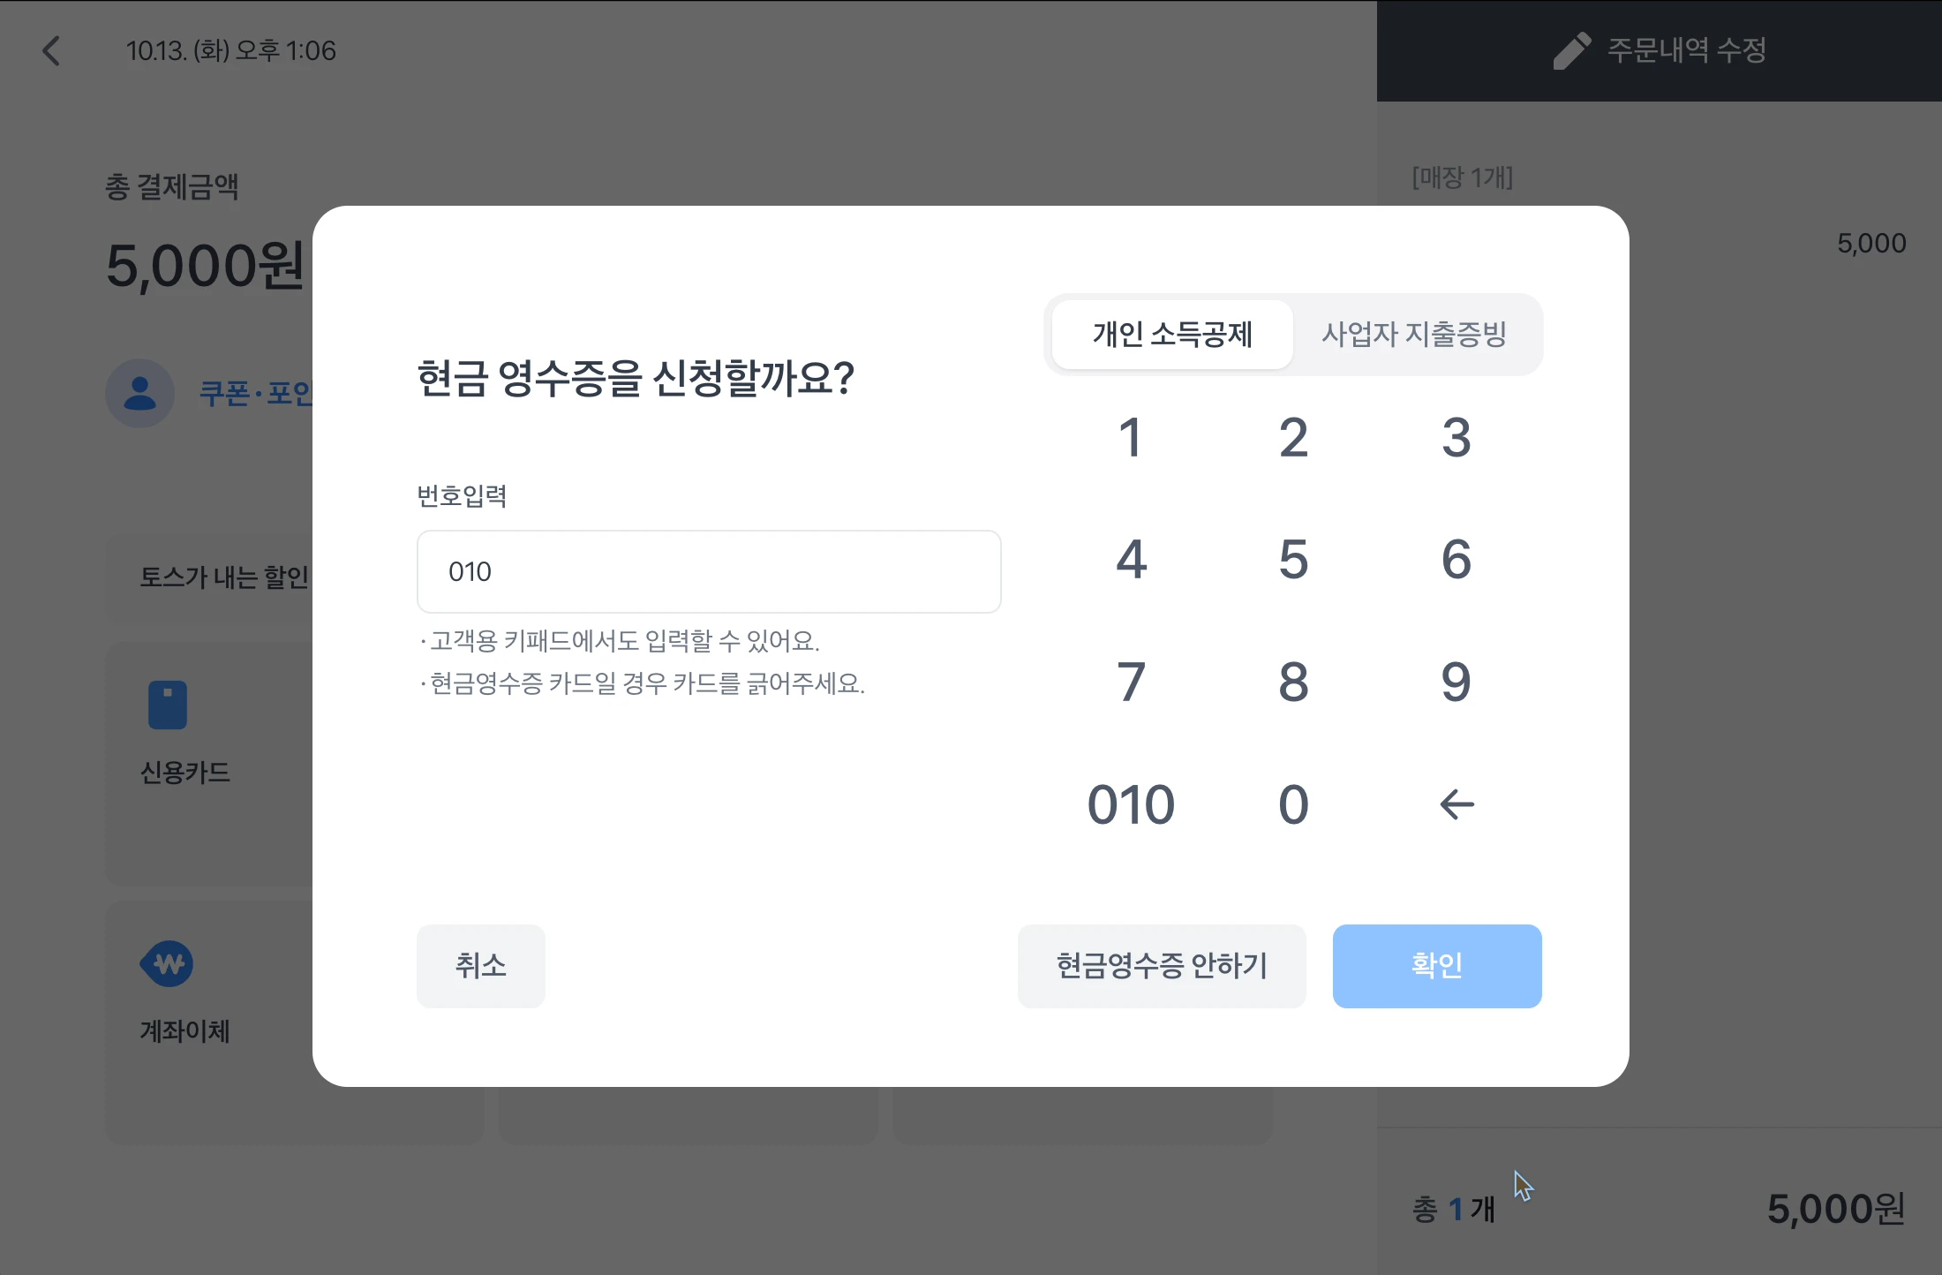Open 쿠폰·포인트 link behind dialog
The image size is (1942, 1275).
256,394
